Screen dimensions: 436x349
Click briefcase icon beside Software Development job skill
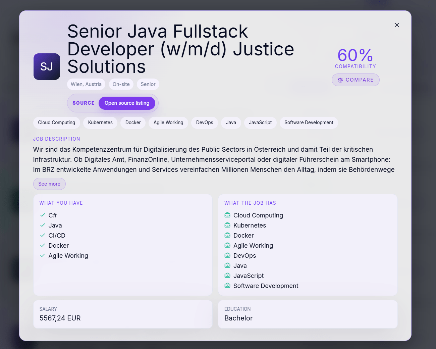(227, 286)
